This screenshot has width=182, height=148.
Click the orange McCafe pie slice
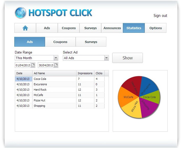pos(127,97)
